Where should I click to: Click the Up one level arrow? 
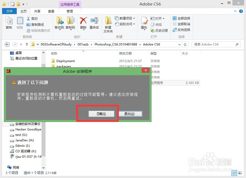[x=27, y=44]
